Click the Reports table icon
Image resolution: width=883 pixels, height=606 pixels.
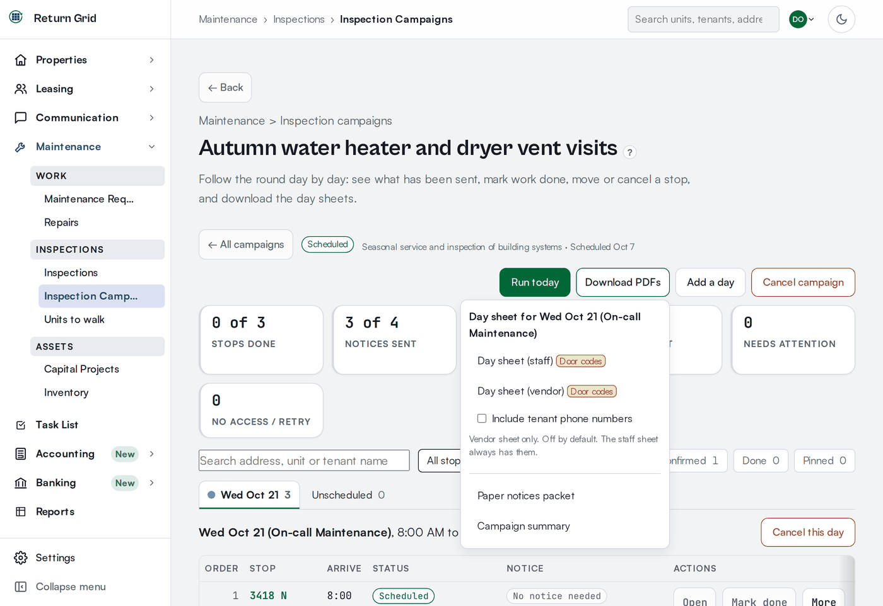[x=21, y=512]
